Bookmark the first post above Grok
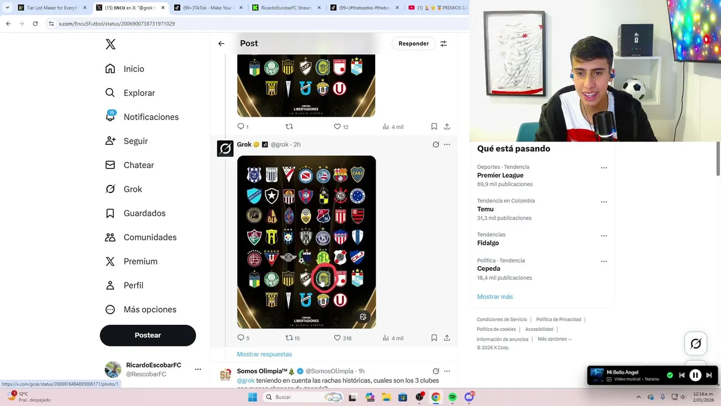Screen dimensions: 721x406 click(x=434, y=127)
